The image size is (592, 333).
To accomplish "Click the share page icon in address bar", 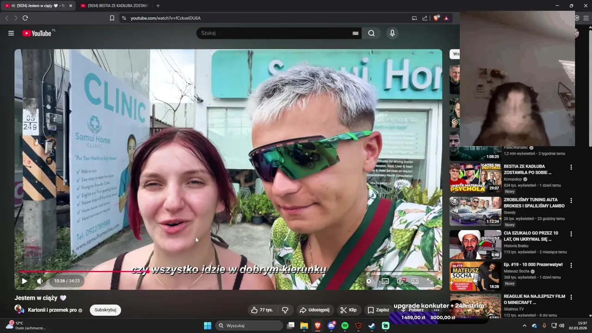I will [425, 18].
